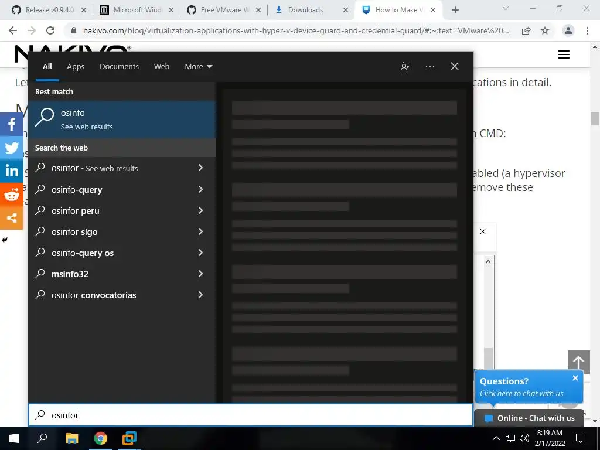The image size is (600, 450).
Task: Expand the 'osinfor - See web results' chevron
Action: pos(200,168)
